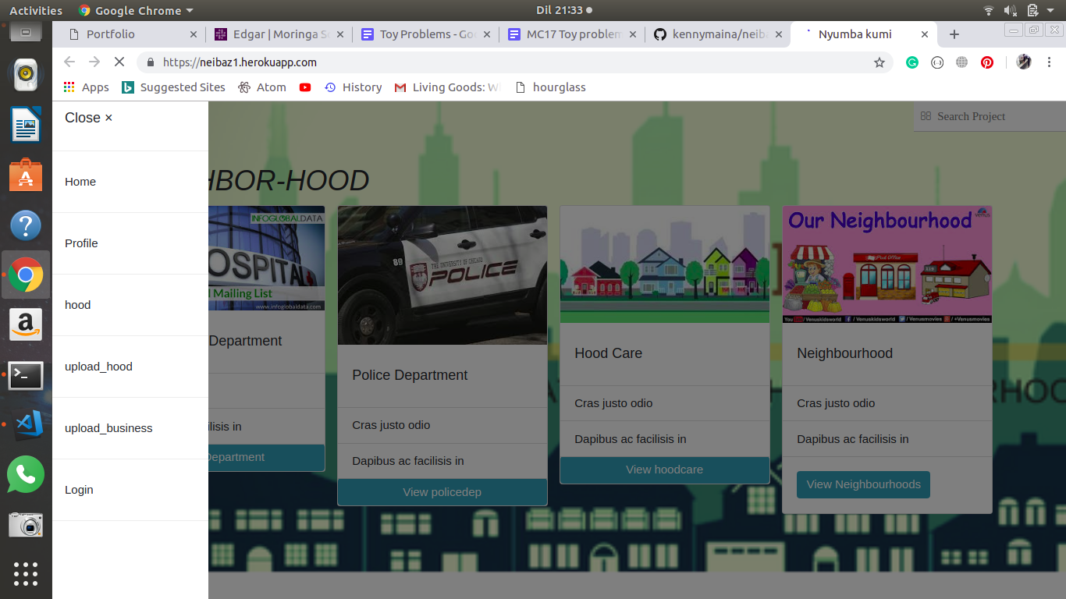Open the YouTube bookmark icon

[305, 87]
